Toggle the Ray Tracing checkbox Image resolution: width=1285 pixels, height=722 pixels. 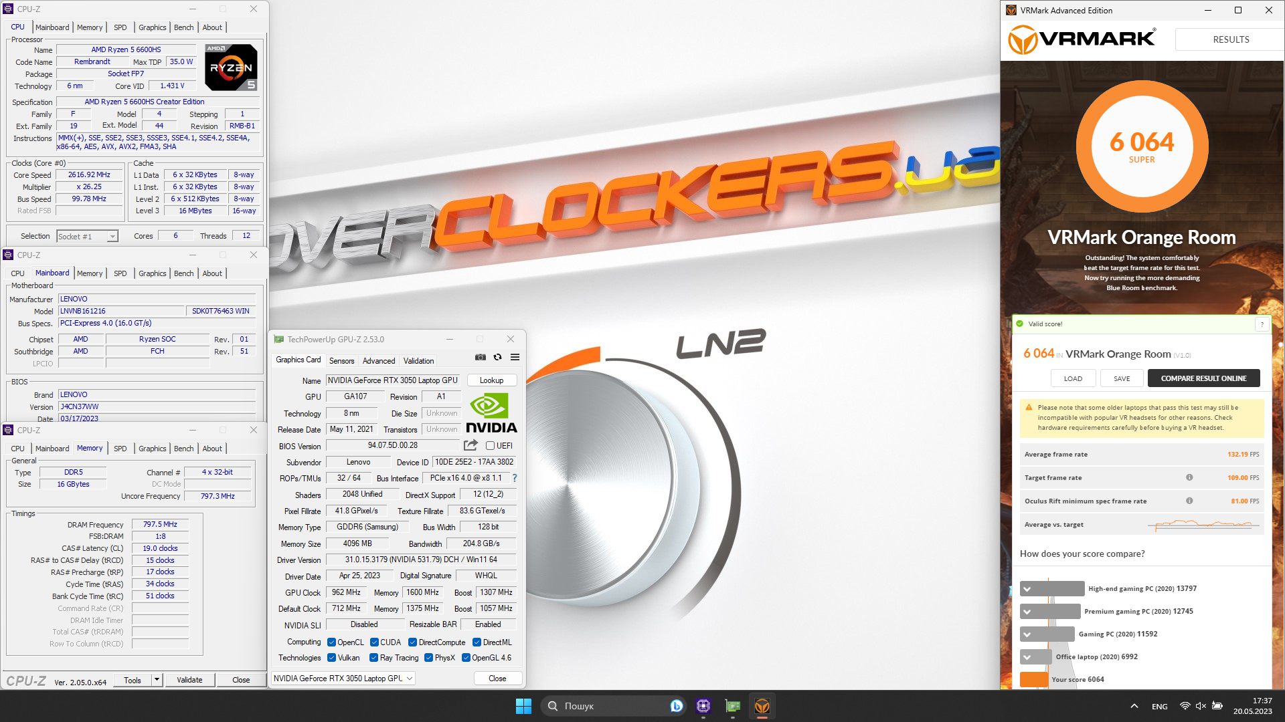[x=373, y=658]
